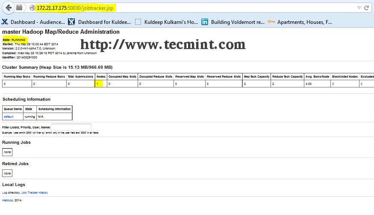Screen dimensions: 374x215
Task: Click the Reserved Map Slots header
Action: (x=189, y=77)
